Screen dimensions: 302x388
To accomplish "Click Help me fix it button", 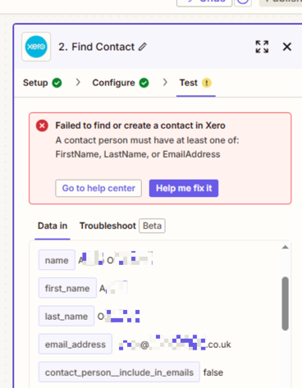I will tap(184, 188).
